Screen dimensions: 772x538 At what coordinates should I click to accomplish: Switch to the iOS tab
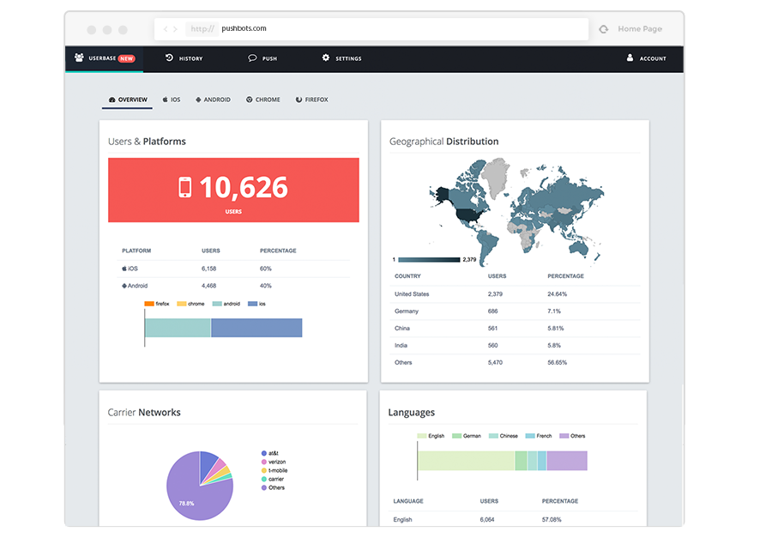(172, 100)
